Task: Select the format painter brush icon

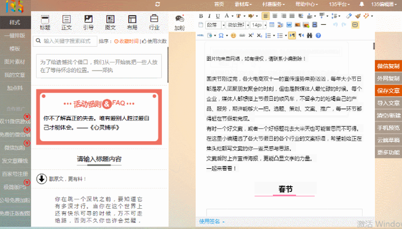Action: point(358,16)
